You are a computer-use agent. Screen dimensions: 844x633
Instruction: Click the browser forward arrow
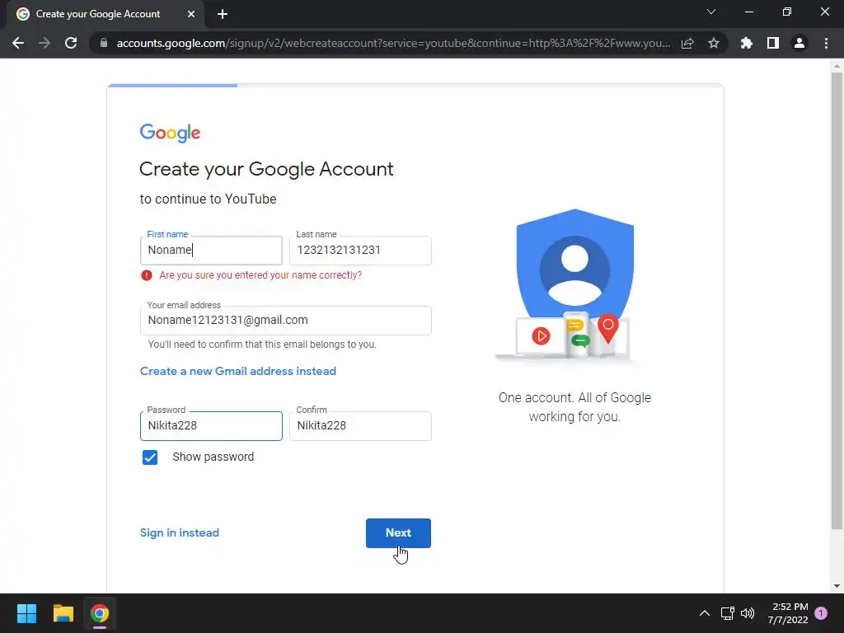(x=45, y=43)
